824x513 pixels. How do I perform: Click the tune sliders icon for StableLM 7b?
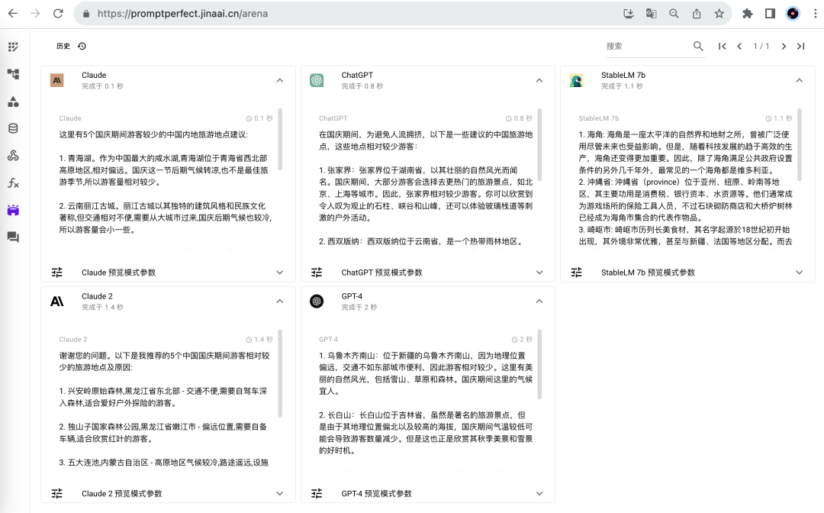pos(576,273)
